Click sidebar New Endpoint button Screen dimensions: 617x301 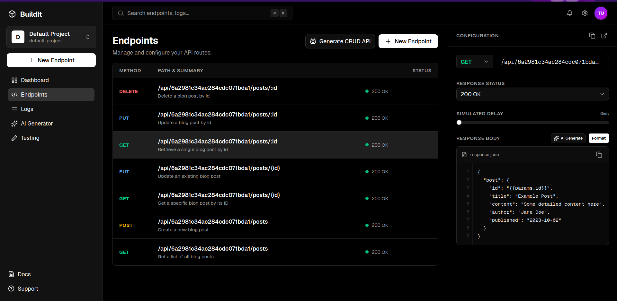51,60
